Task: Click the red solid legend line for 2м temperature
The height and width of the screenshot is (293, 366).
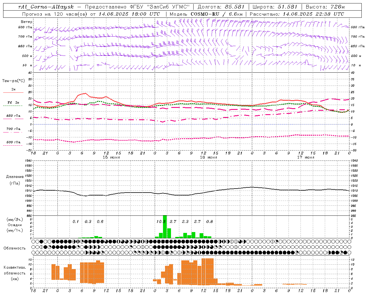Action: click(x=13, y=93)
